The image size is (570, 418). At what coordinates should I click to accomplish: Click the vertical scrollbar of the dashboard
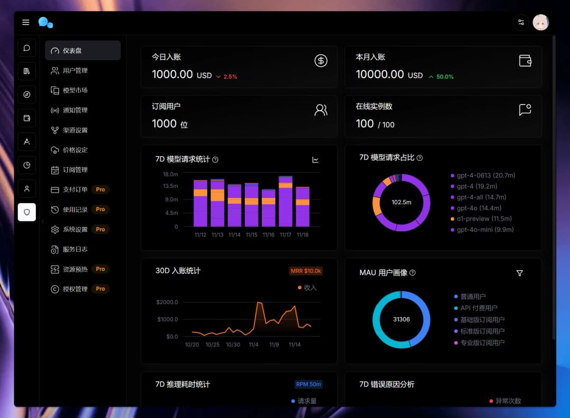[x=553, y=185]
